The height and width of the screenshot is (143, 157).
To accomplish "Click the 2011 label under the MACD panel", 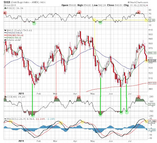I will pyautogui.click(x=21, y=141).
